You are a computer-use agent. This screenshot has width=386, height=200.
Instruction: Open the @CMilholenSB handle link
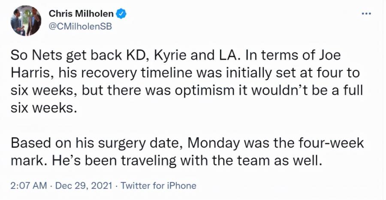point(81,26)
